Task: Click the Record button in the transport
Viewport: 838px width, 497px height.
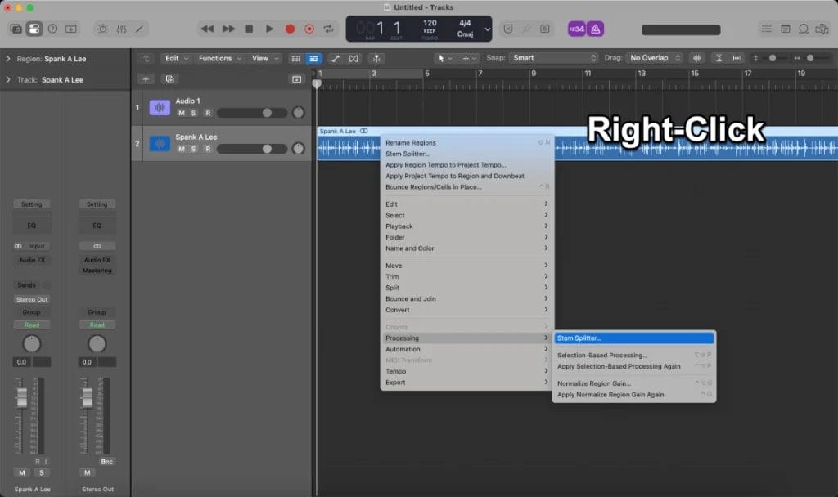Action: (290, 29)
